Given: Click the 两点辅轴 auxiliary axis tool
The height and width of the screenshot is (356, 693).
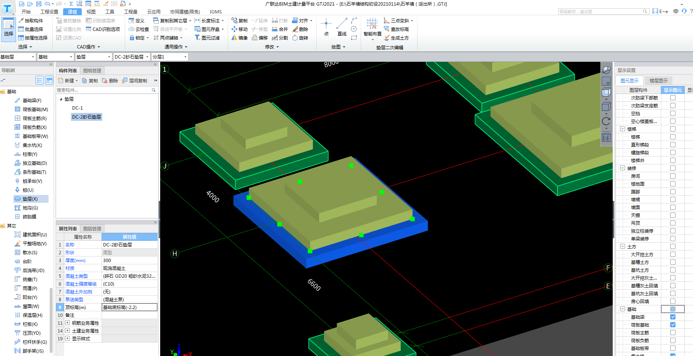Looking at the screenshot, I should click(168, 38).
